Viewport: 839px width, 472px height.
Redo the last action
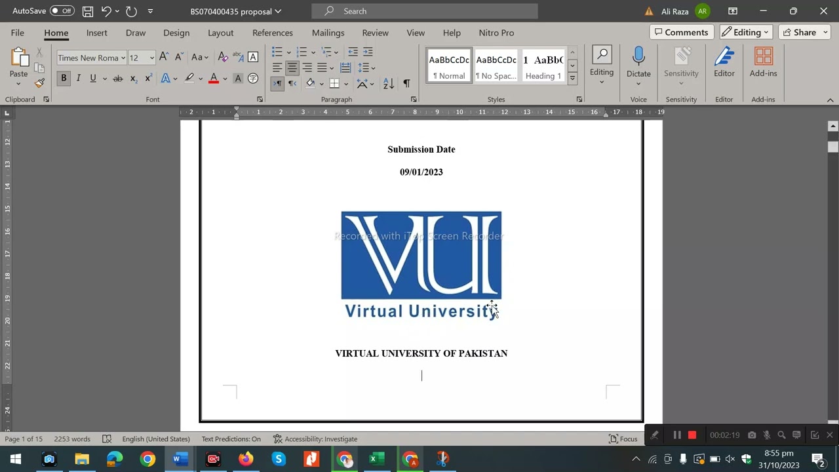131,11
